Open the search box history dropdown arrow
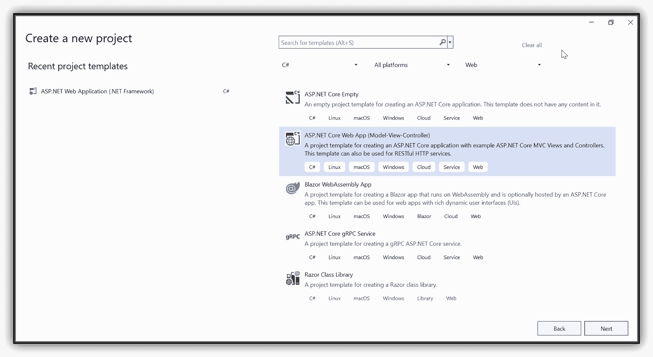The image size is (653, 357). [x=450, y=43]
